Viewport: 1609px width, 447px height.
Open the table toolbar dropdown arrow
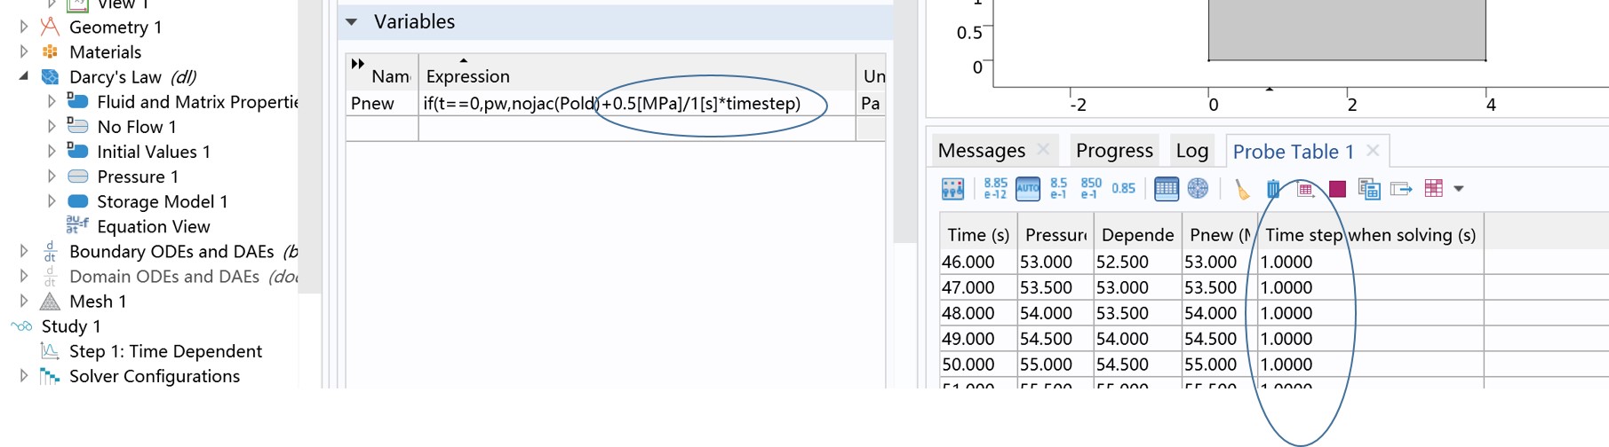click(1459, 188)
